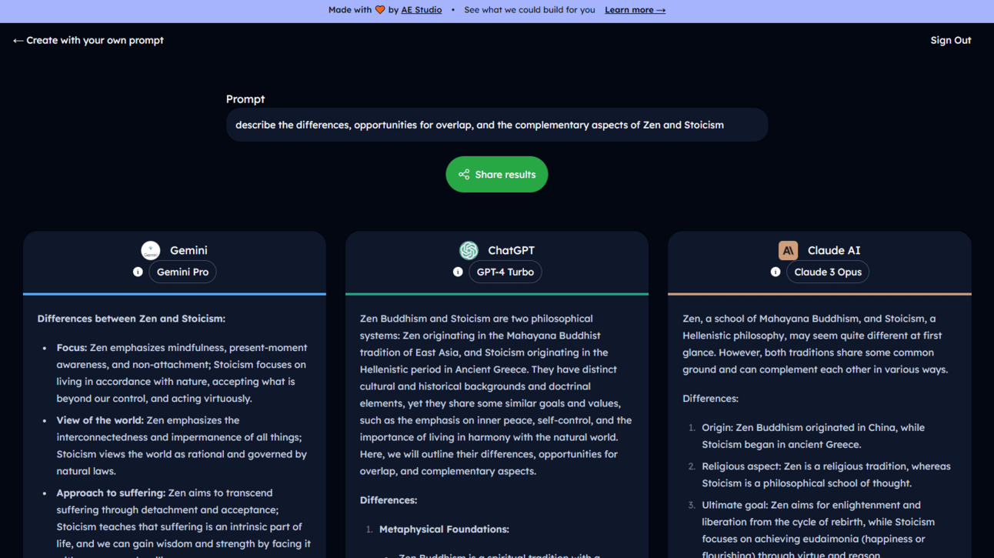Click the Claude AI heading text
The height and width of the screenshot is (558, 994).
(x=834, y=250)
